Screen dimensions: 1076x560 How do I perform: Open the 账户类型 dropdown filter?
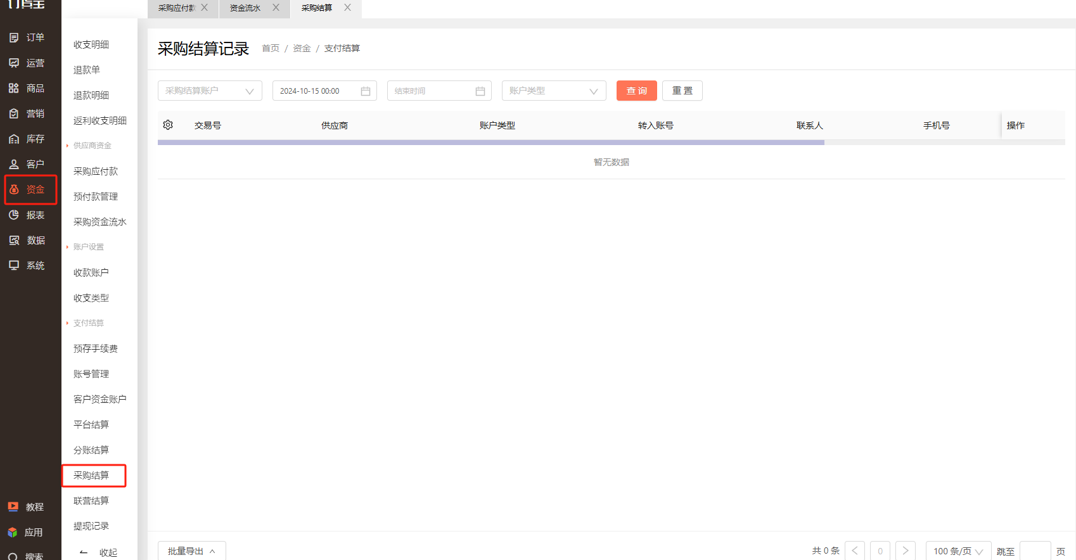(x=554, y=91)
